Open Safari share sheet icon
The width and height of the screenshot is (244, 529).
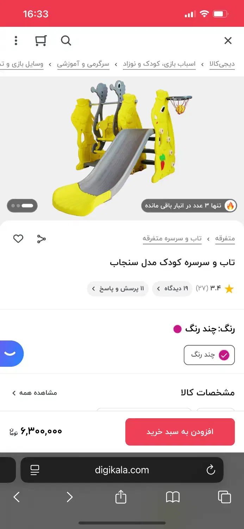pos(121,497)
